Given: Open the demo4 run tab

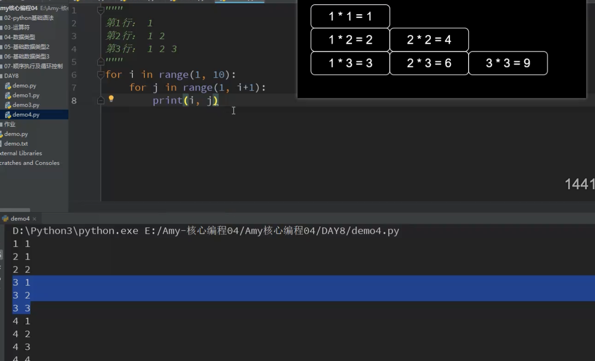Looking at the screenshot, I should pos(20,219).
